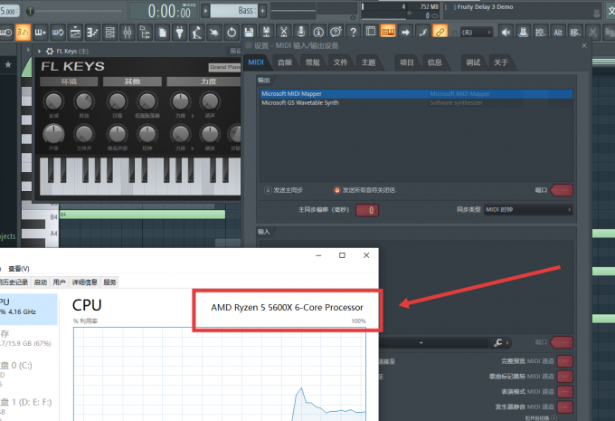Screen dimensions: 615x421
Task: Open the (无) snap selector dropdown
Action: pyautogui.click(x=476, y=33)
